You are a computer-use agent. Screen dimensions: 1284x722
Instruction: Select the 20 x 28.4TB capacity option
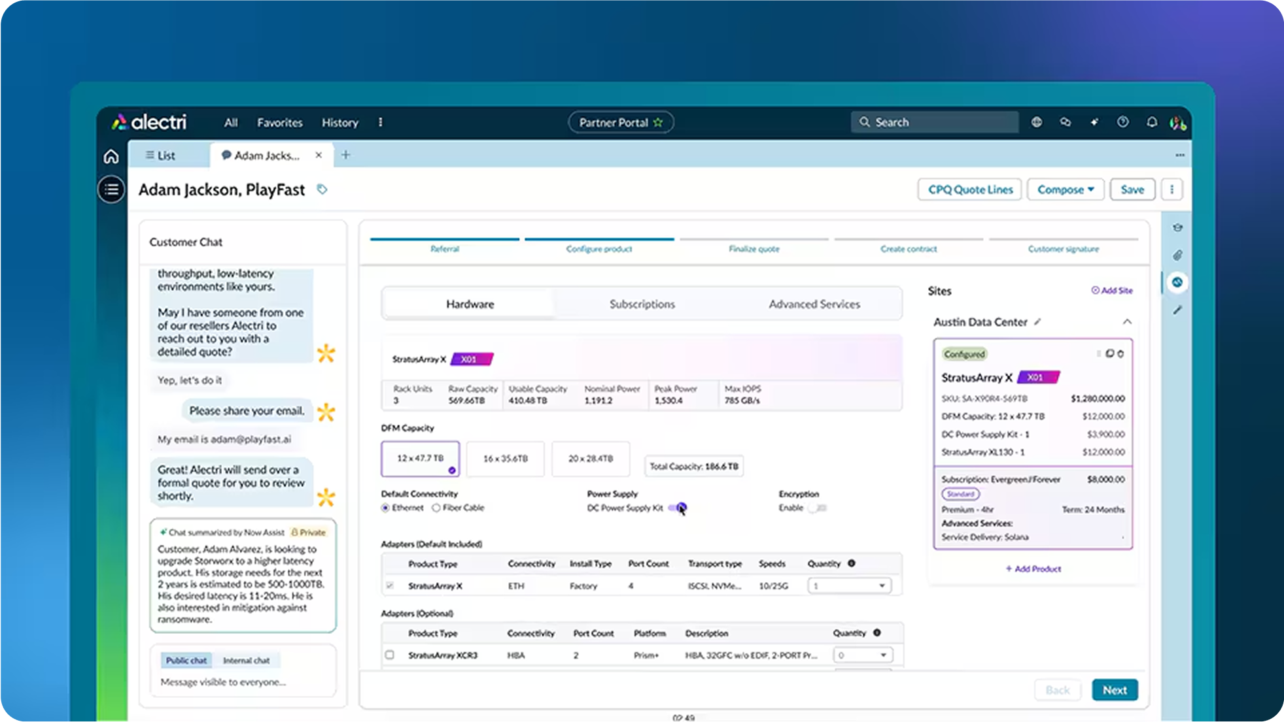click(591, 459)
